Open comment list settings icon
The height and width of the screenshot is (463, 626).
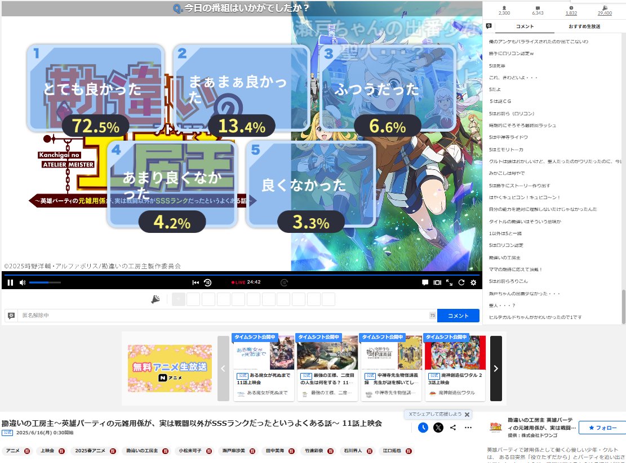489,26
